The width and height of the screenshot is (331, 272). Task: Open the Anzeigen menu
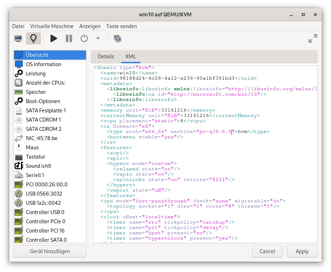[x=90, y=26]
